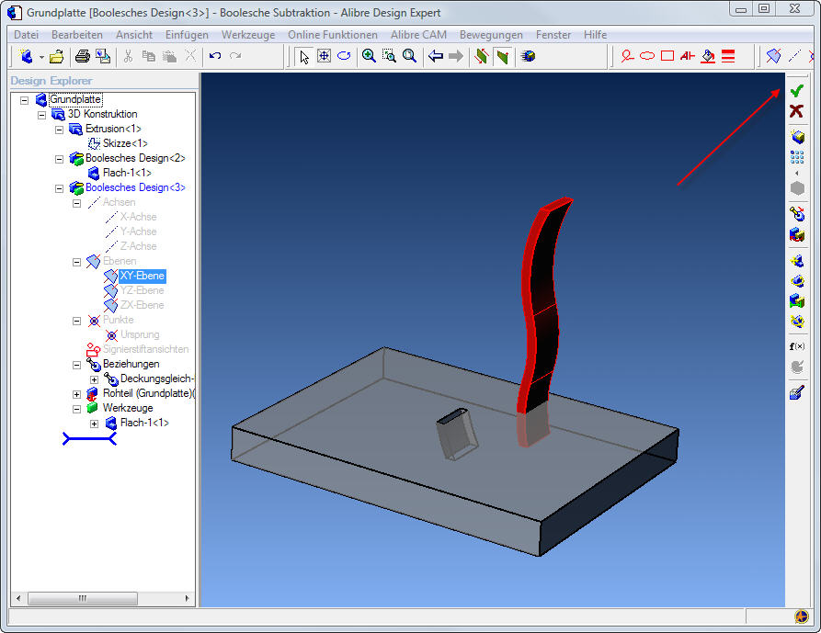Expand the Rohteil (Grundplatte) node
Screen dimensions: 821x633
pos(77,394)
